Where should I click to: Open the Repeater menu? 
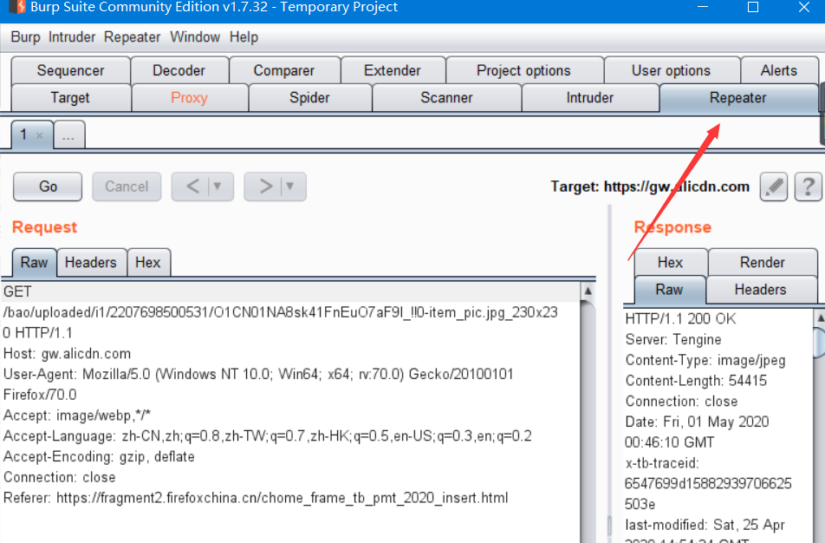tap(132, 37)
